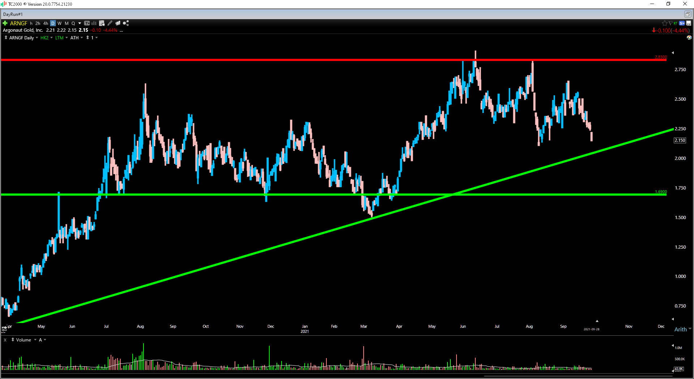Minimize the TC2000 window

[x=652, y=4]
